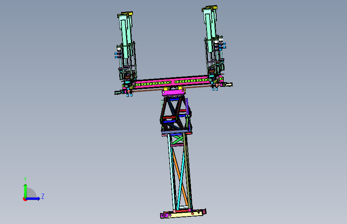
Task: Click the "Y" axis label text
Action: 25,179
